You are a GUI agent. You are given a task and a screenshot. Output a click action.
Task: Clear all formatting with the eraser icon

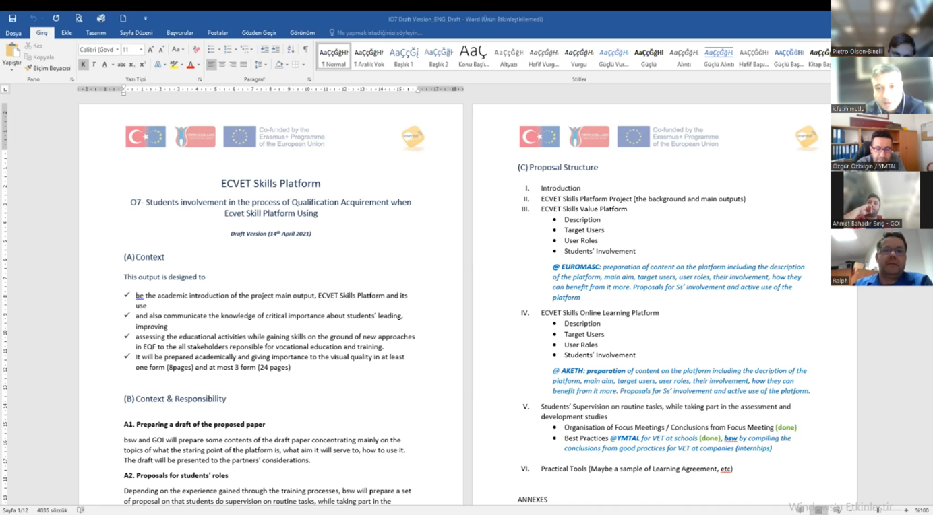[x=196, y=50]
